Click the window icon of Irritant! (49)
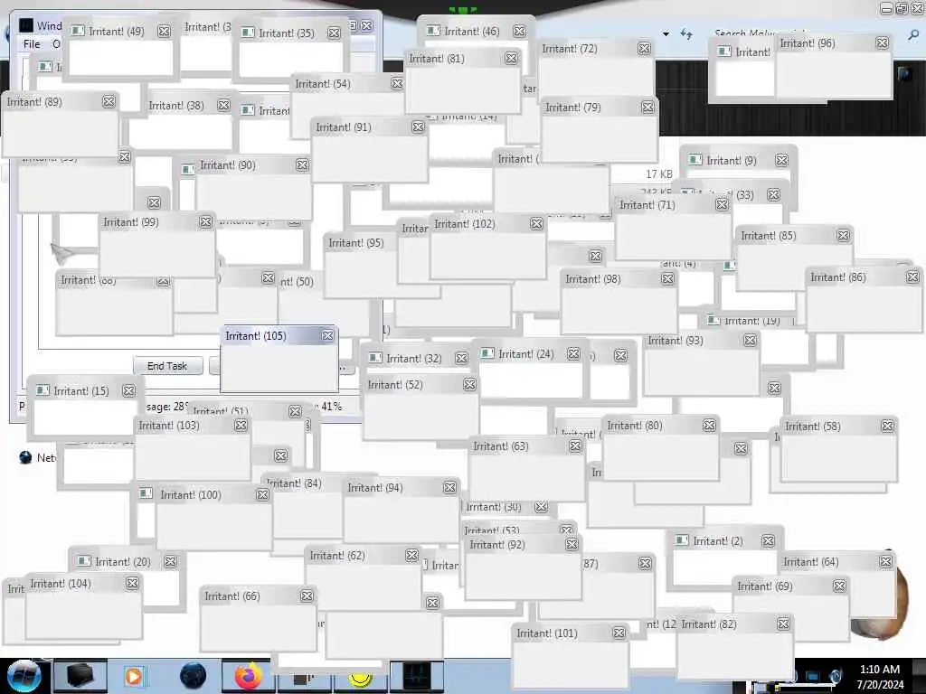 78,32
